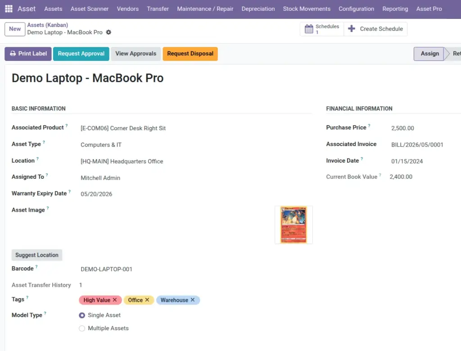Select the Multiple Assets radio button
Image resolution: width=461 pixels, height=351 pixels.
pyautogui.click(x=82, y=328)
